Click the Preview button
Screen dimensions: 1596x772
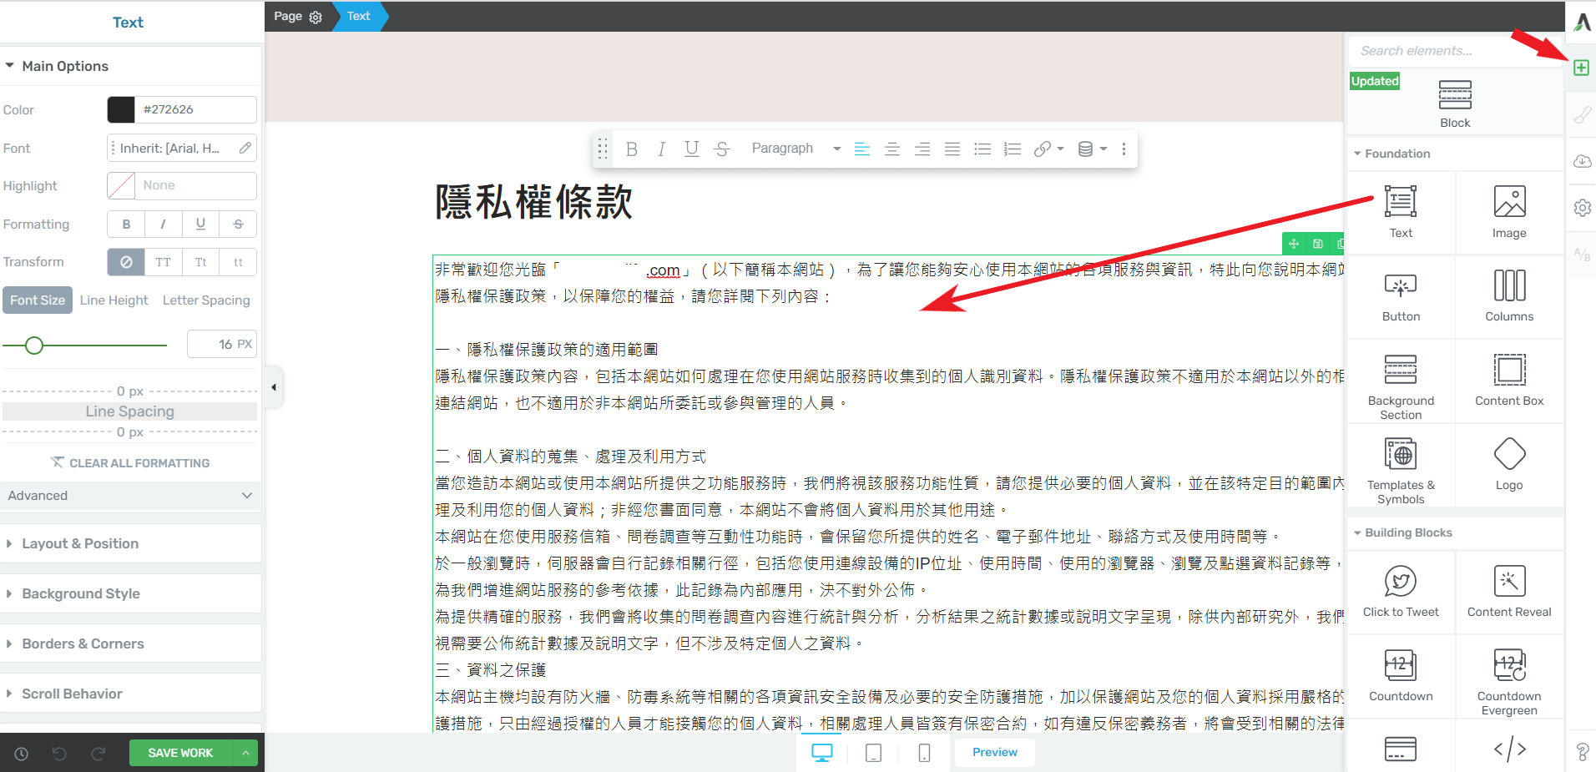(995, 752)
